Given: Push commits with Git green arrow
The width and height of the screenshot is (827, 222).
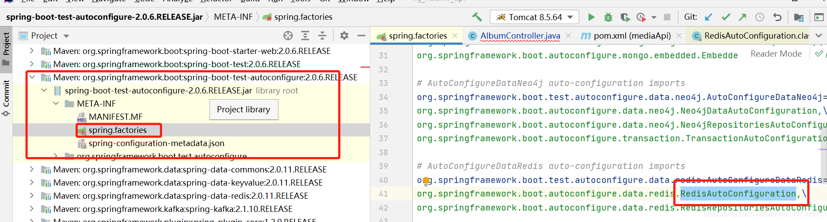Looking at the screenshot, I should [742, 17].
